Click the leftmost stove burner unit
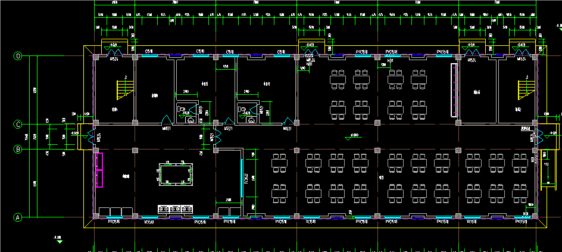This screenshot has height=252, width=562. point(164,209)
